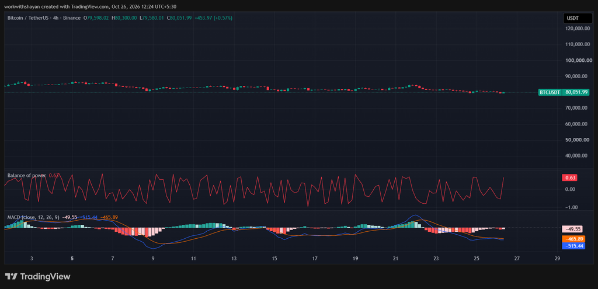The width and height of the screenshot is (598, 289).
Task: Click the date label 21 on time axis
Action: pyautogui.click(x=395, y=259)
